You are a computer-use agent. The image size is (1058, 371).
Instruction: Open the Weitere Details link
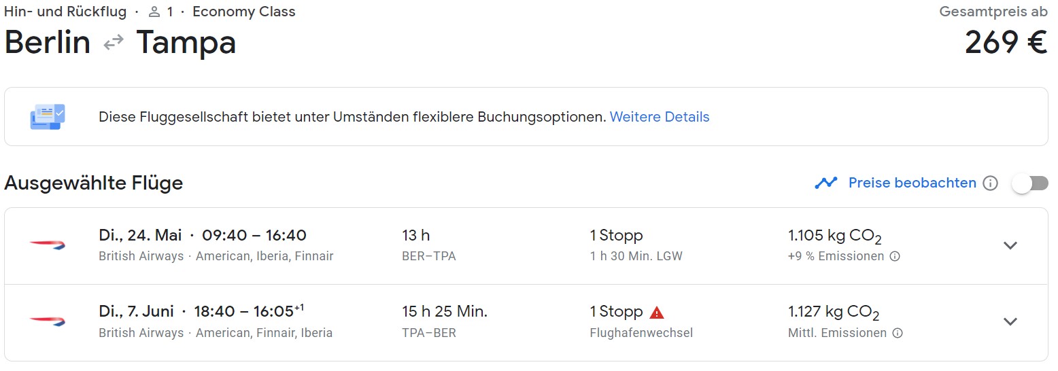(660, 117)
